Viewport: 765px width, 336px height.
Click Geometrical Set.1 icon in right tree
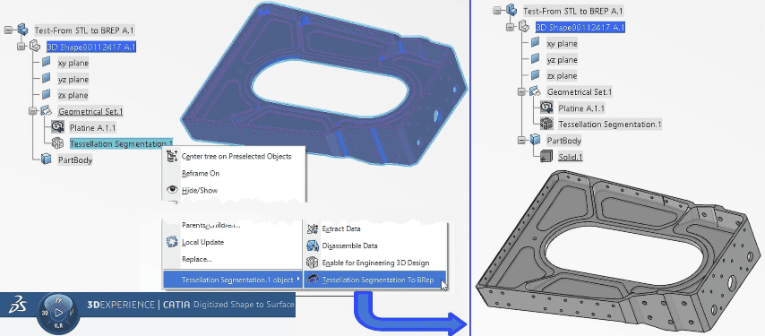[535, 91]
